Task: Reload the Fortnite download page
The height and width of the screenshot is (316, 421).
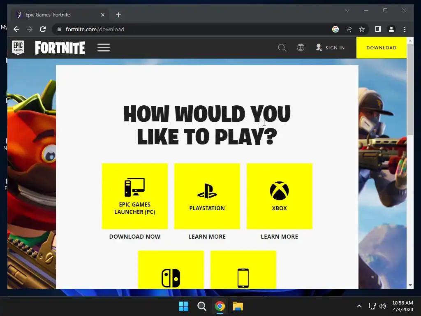Action: tap(43, 29)
